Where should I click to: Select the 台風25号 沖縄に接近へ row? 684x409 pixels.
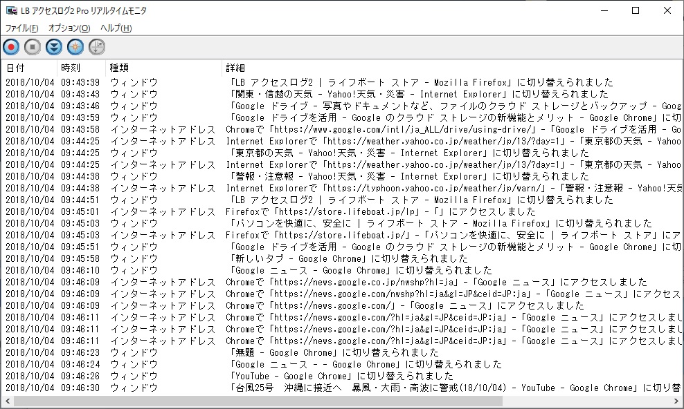coord(342,388)
